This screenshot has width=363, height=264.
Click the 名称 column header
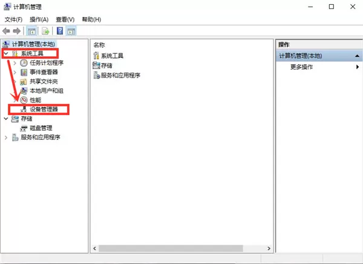click(x=99, y=45)
